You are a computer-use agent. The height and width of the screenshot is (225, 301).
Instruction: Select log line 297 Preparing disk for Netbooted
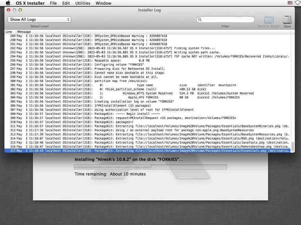[x=148, y=69]
